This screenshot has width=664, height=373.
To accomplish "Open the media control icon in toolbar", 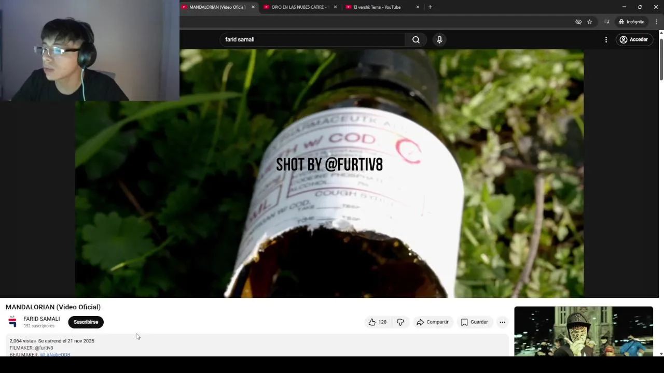I will pos(606,22).
